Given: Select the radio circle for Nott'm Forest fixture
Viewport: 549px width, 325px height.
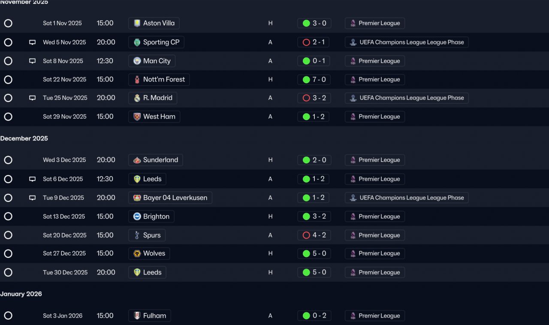Looking at the screenshot, I should pyautogui.click(x=8, y=79).
